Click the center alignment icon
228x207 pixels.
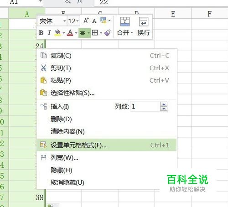click(x=83, y=33)
